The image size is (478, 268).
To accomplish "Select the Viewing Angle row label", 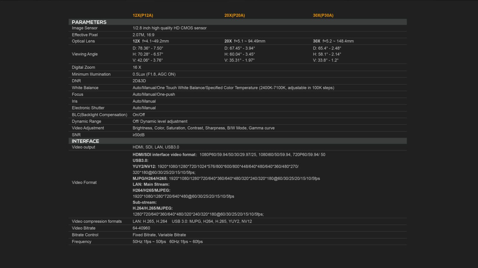I will (84, 54).
